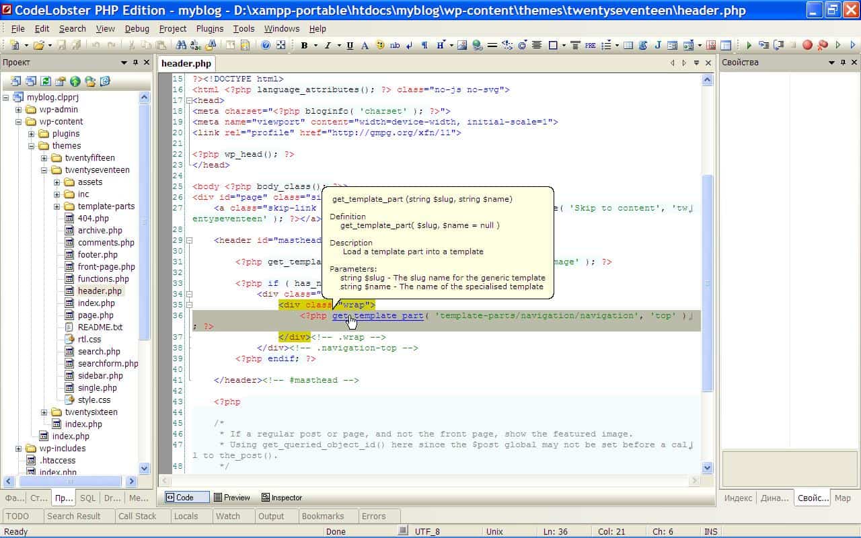Click the green Run debug arrow icon
This screenshot has width=861, height=538.
point(749,45)
